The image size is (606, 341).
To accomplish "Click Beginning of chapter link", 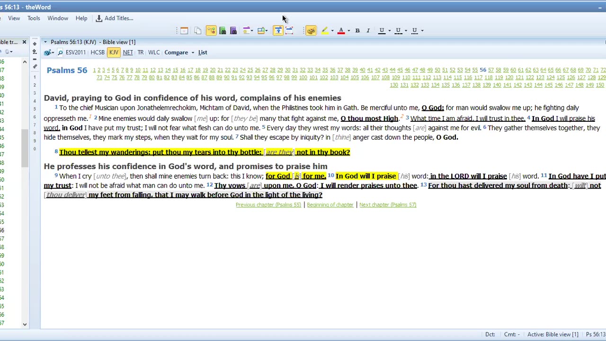I will click(330, 205).
